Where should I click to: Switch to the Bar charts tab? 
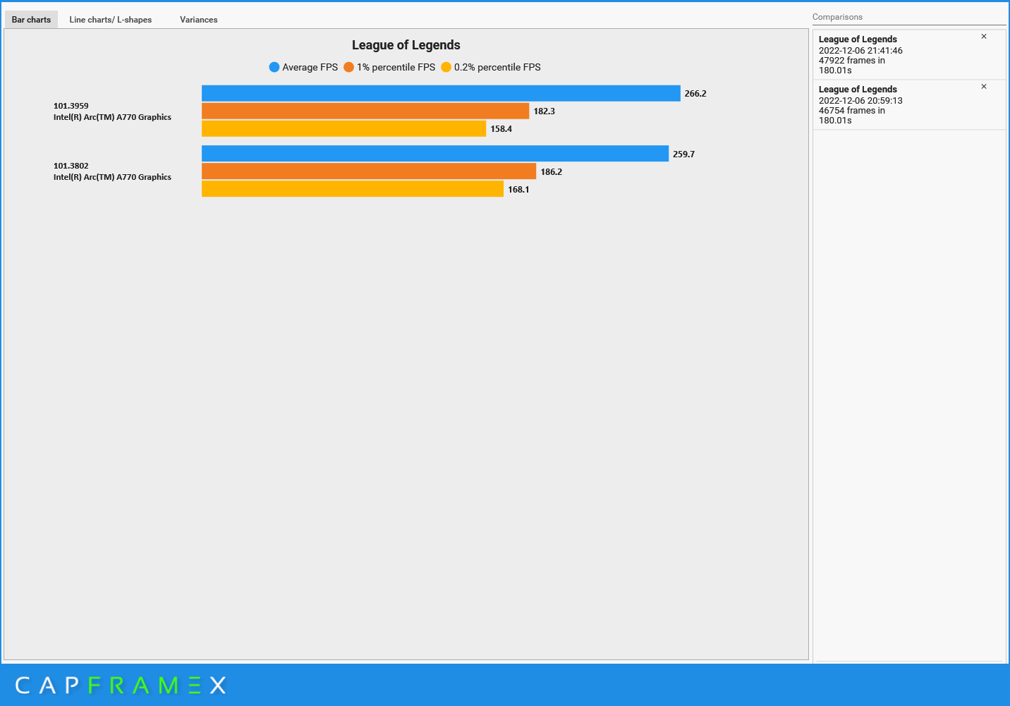tap(31, 20)
